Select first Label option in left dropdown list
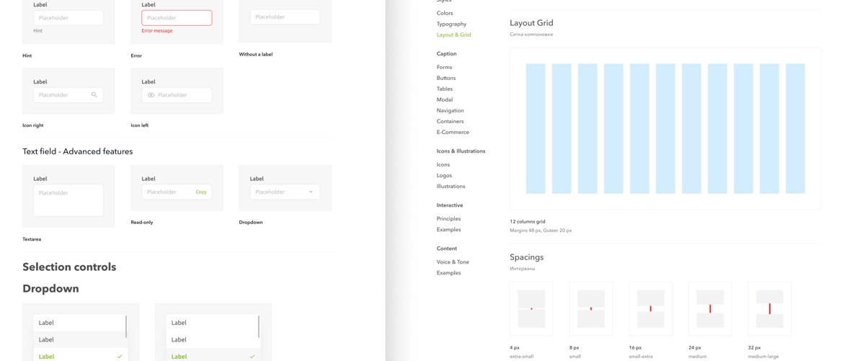Image resolution: width=865 pixels, height=361 pixels. point(80,323)
